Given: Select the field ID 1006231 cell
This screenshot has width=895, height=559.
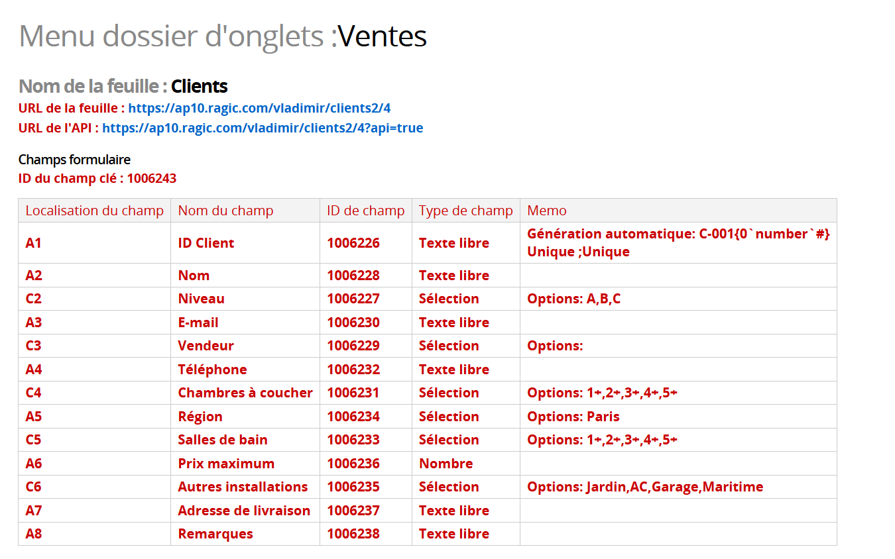Looking at the screenshot, I should coord(366,393).
